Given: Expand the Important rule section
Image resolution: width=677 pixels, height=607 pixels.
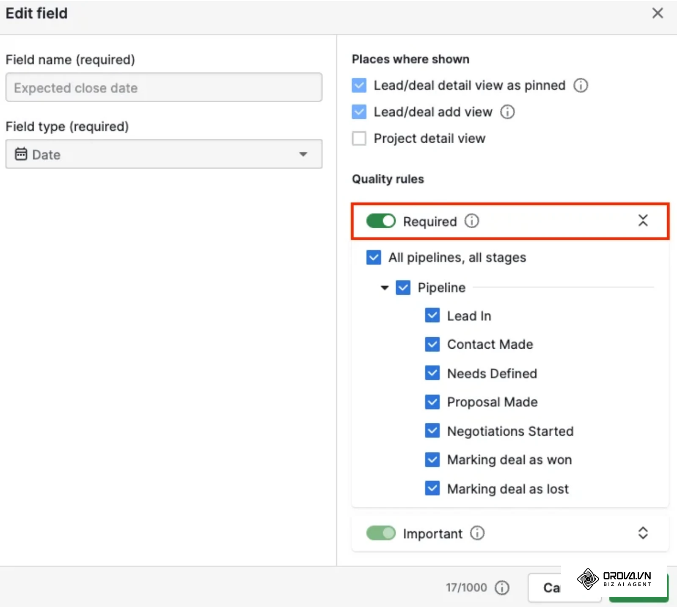Looking at the screenshot, I should click(643, 533).
